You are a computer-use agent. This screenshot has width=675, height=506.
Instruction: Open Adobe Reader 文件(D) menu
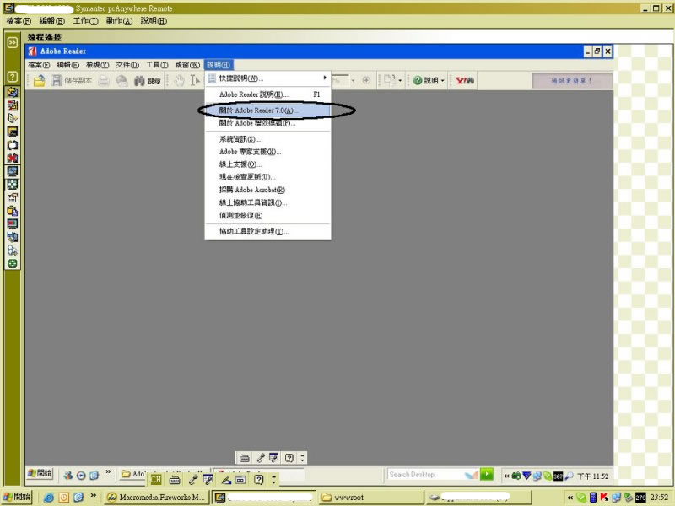pyautogui.click(x=127, y=65)
